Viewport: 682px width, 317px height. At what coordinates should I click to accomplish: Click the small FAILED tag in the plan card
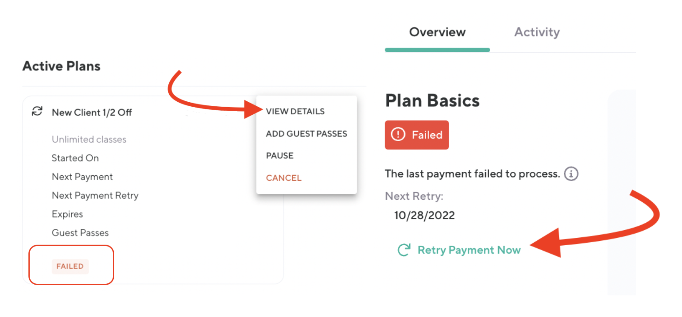70,267
